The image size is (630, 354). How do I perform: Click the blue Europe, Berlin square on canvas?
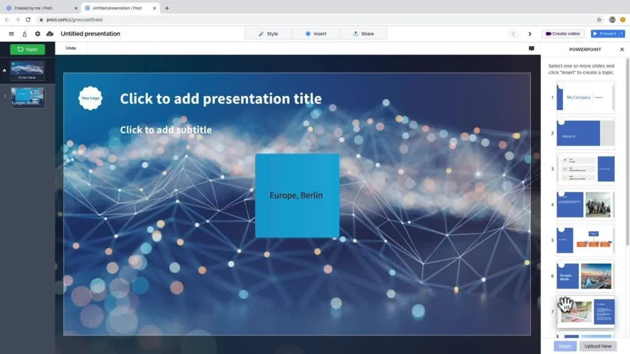pos(297,195)
